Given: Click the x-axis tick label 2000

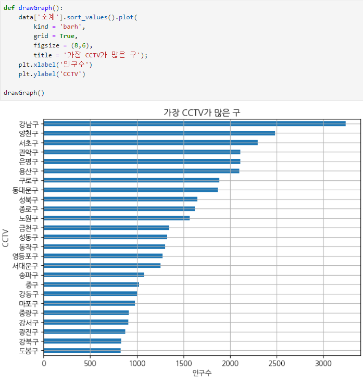Looking at the screenshot, I should [230, 364].
